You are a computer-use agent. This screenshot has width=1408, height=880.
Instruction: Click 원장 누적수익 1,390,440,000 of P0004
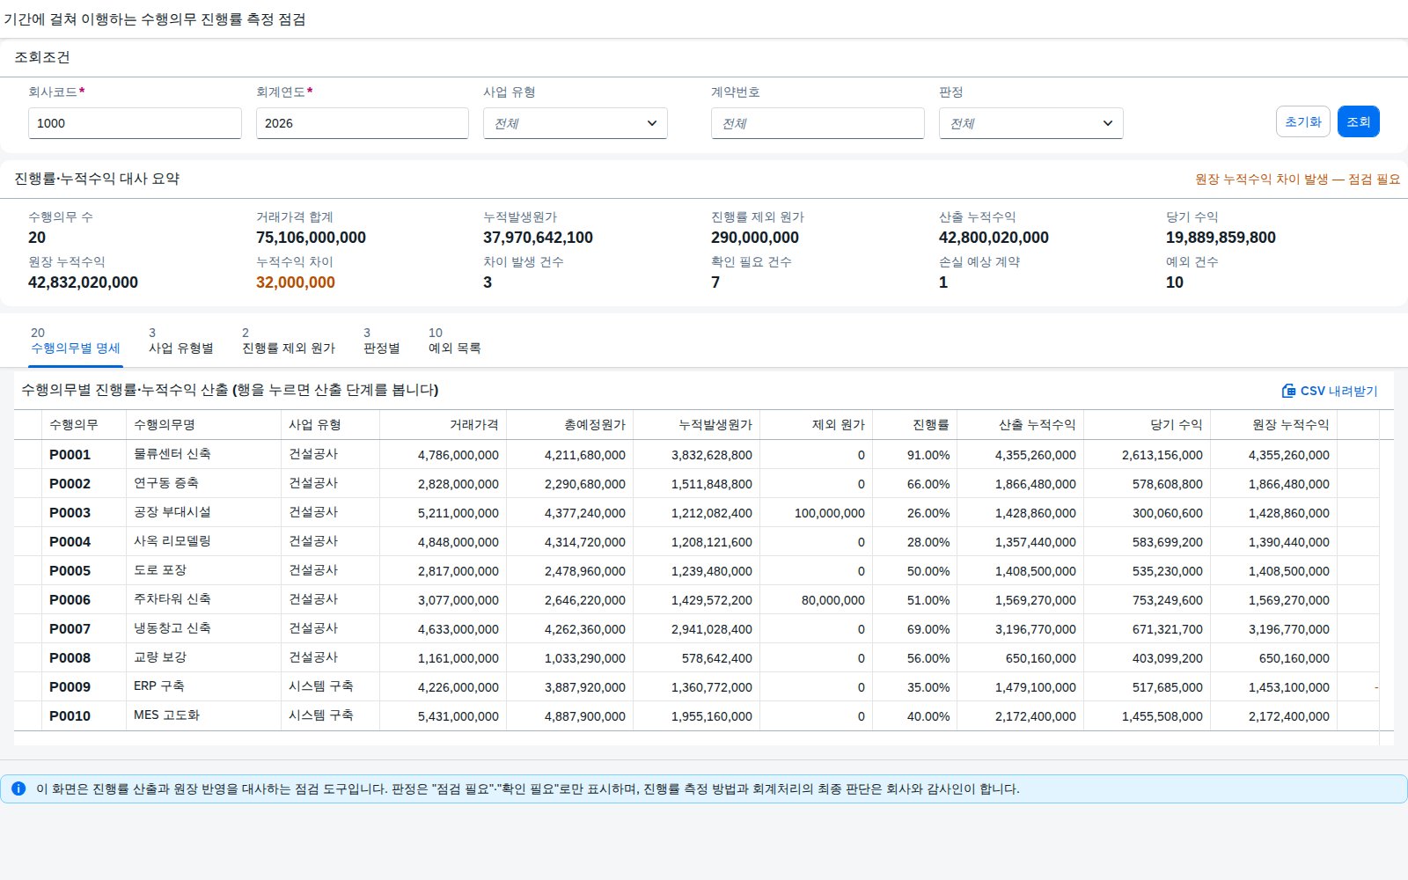(x=1274, y=542)
